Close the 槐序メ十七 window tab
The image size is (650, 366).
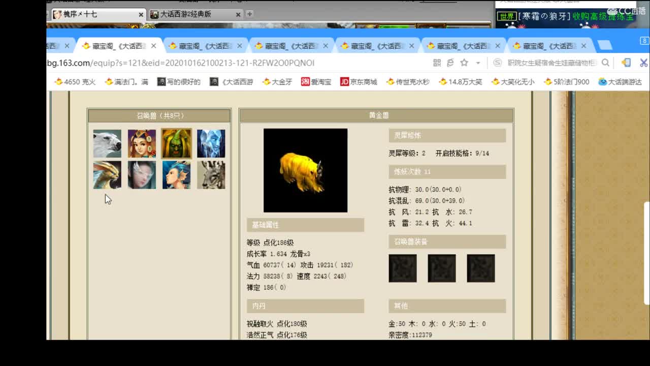click(x=142, y=15)
